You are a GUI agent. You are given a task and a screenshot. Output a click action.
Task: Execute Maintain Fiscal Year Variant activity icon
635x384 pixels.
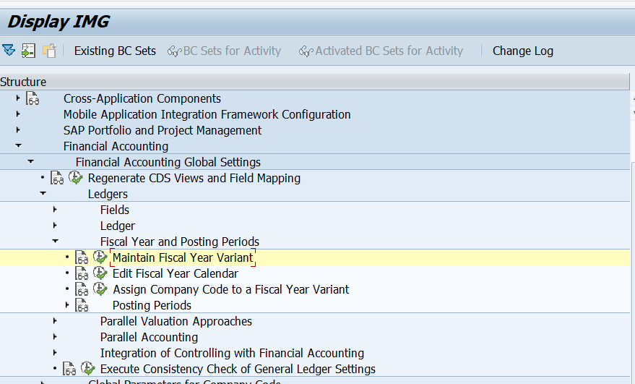click(x=100, y=257)
